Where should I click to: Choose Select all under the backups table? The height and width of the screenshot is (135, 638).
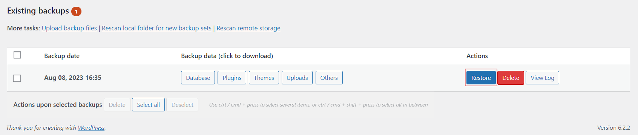(x=148, y=105)
